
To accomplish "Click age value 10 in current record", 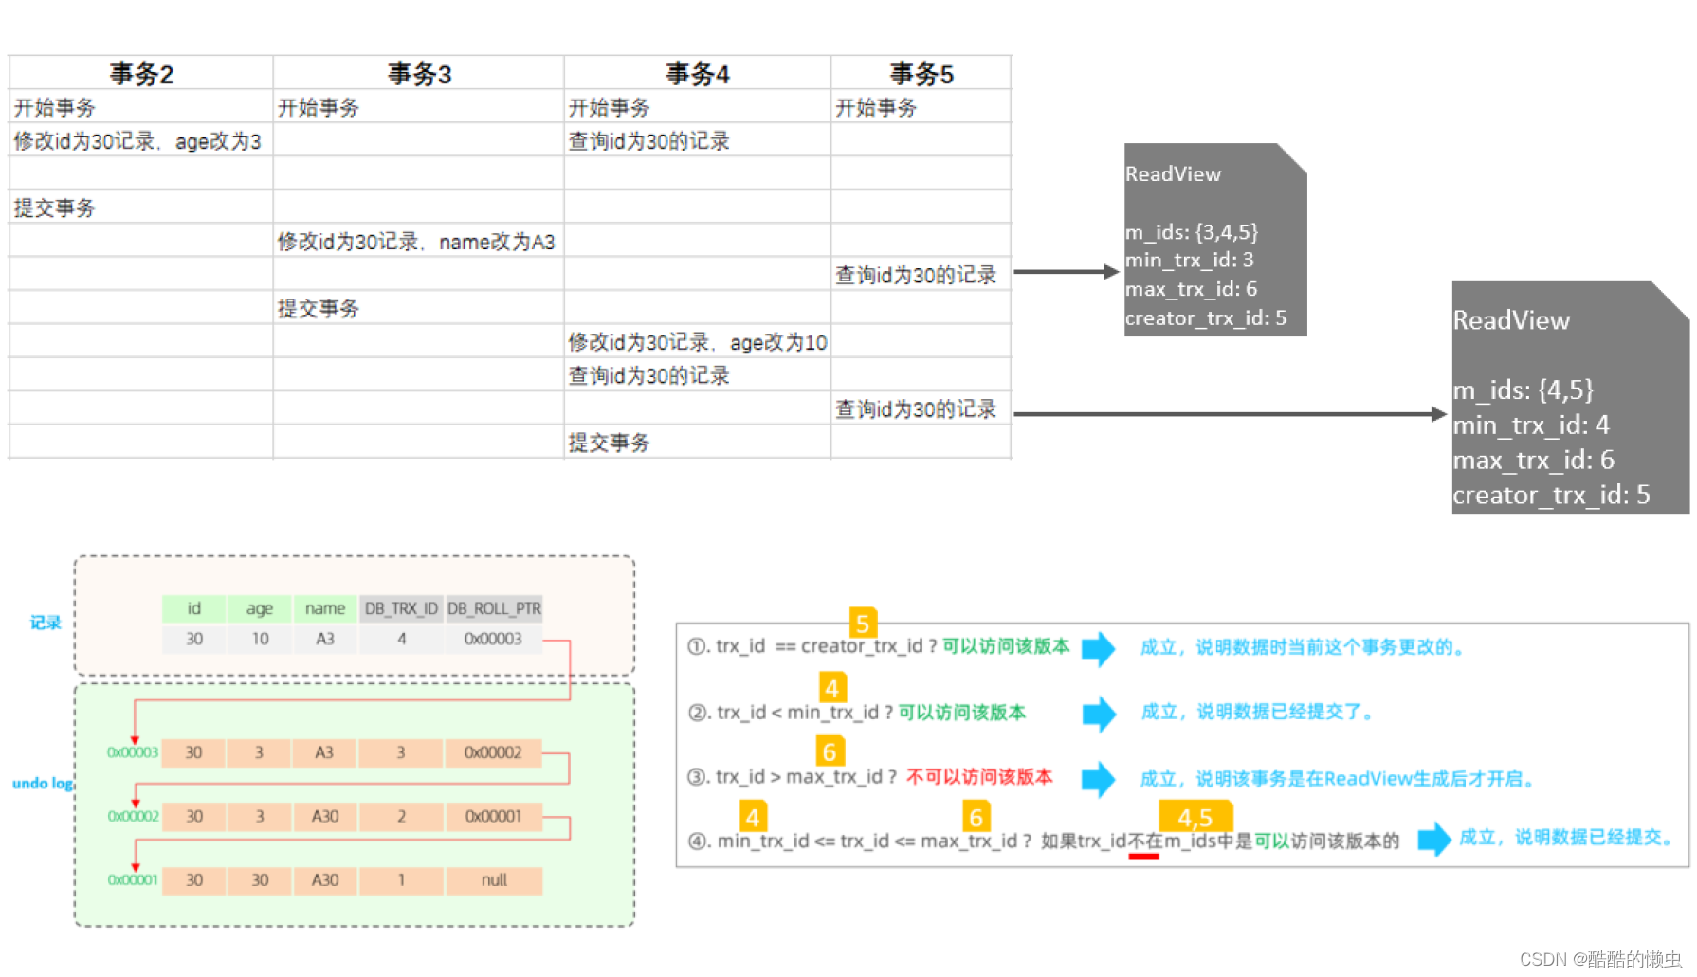I will coord(260,639).
